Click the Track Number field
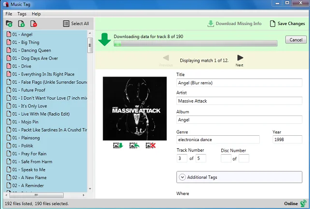Viewport: 310px width, 209px height. click(182, 158)
